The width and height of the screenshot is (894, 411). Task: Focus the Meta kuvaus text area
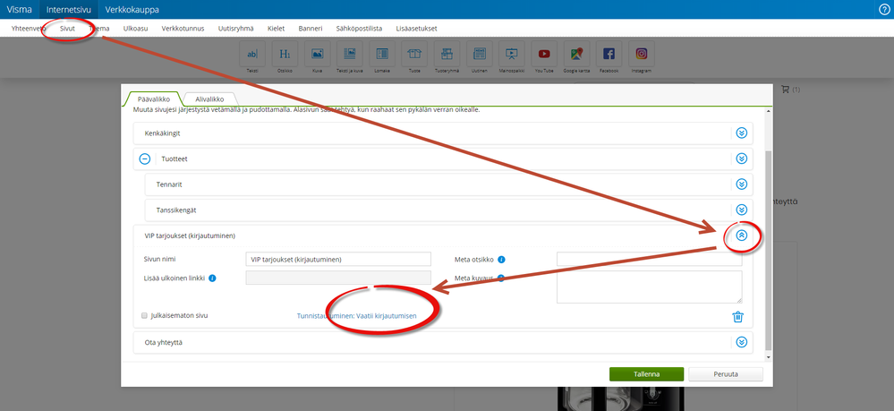coord(650,287)
